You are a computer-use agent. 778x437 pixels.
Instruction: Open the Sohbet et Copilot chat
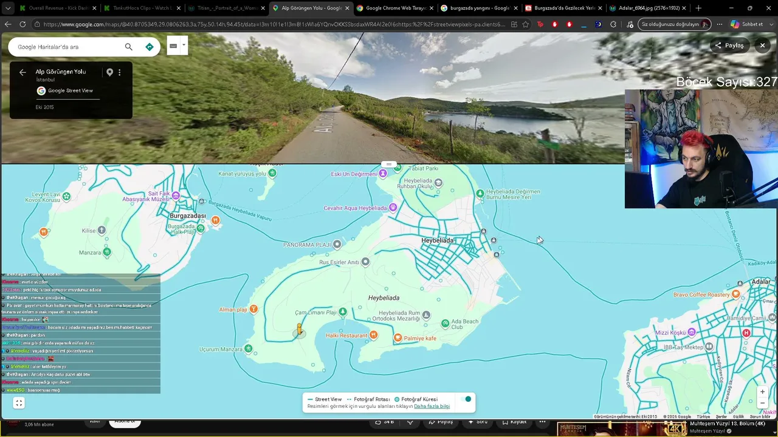pos(746,24)
